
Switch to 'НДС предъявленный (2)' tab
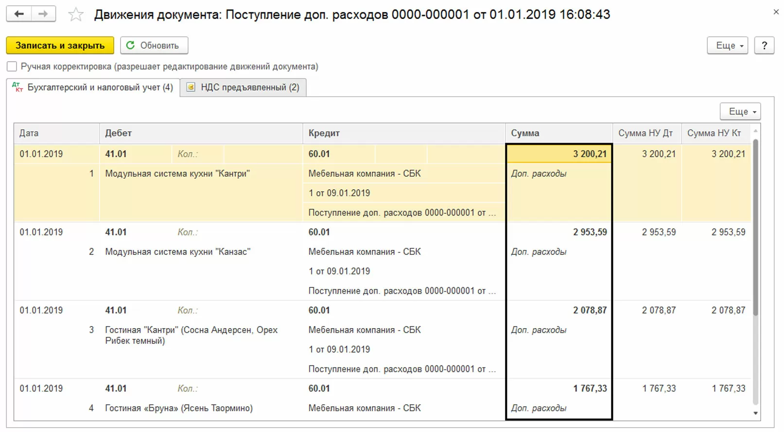point(243,87)
